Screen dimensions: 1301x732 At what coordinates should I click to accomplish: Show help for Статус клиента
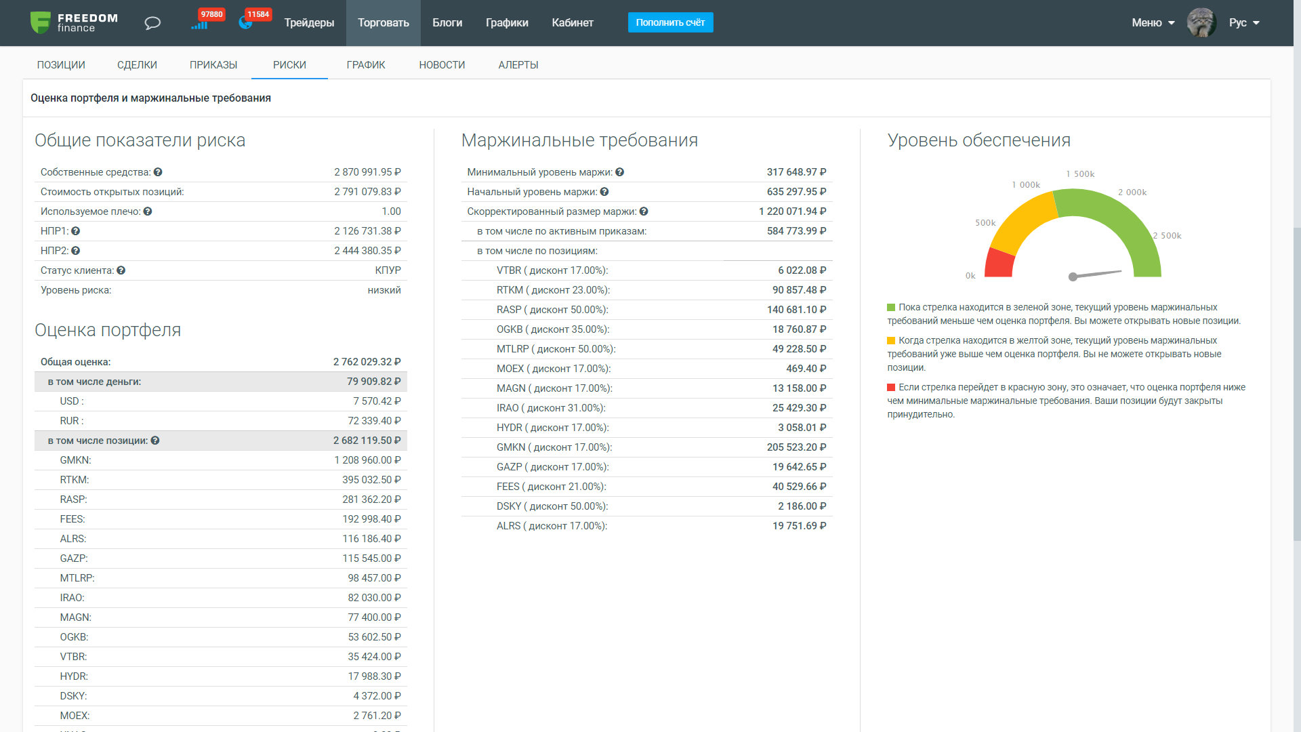click(121, 270)
